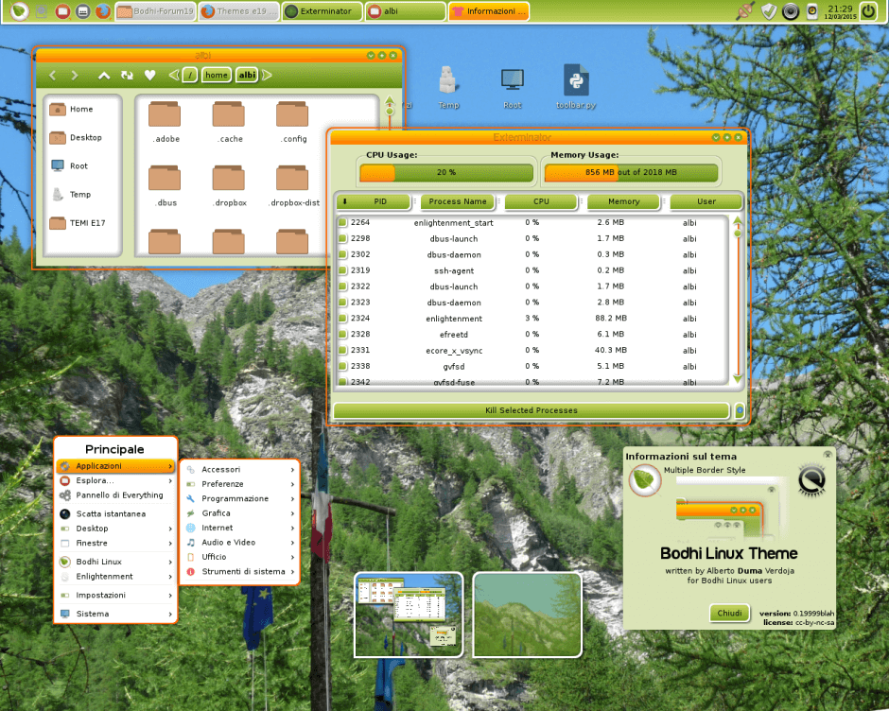Click the refresh icon in albi file manager toolbar
Viewport: 889px width, 711px height.
click(x=127, y=76)
